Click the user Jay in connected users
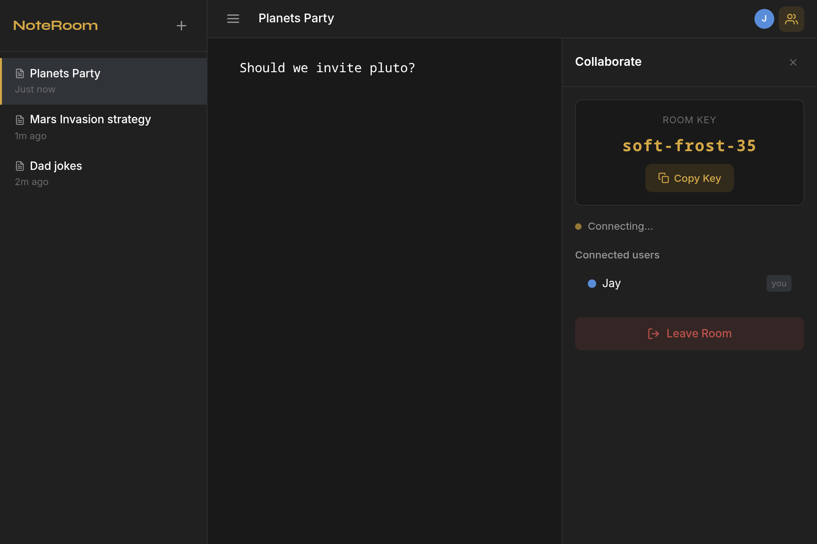 click(x=689, y=284)
